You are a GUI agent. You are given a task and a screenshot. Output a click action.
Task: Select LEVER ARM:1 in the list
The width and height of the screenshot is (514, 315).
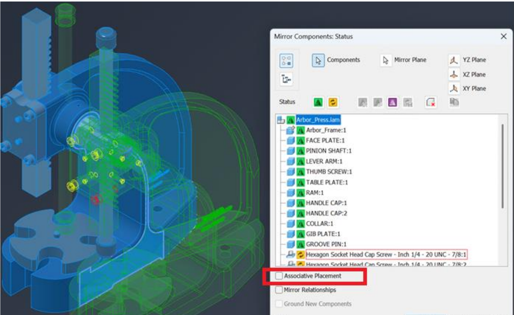pos(324,161)
